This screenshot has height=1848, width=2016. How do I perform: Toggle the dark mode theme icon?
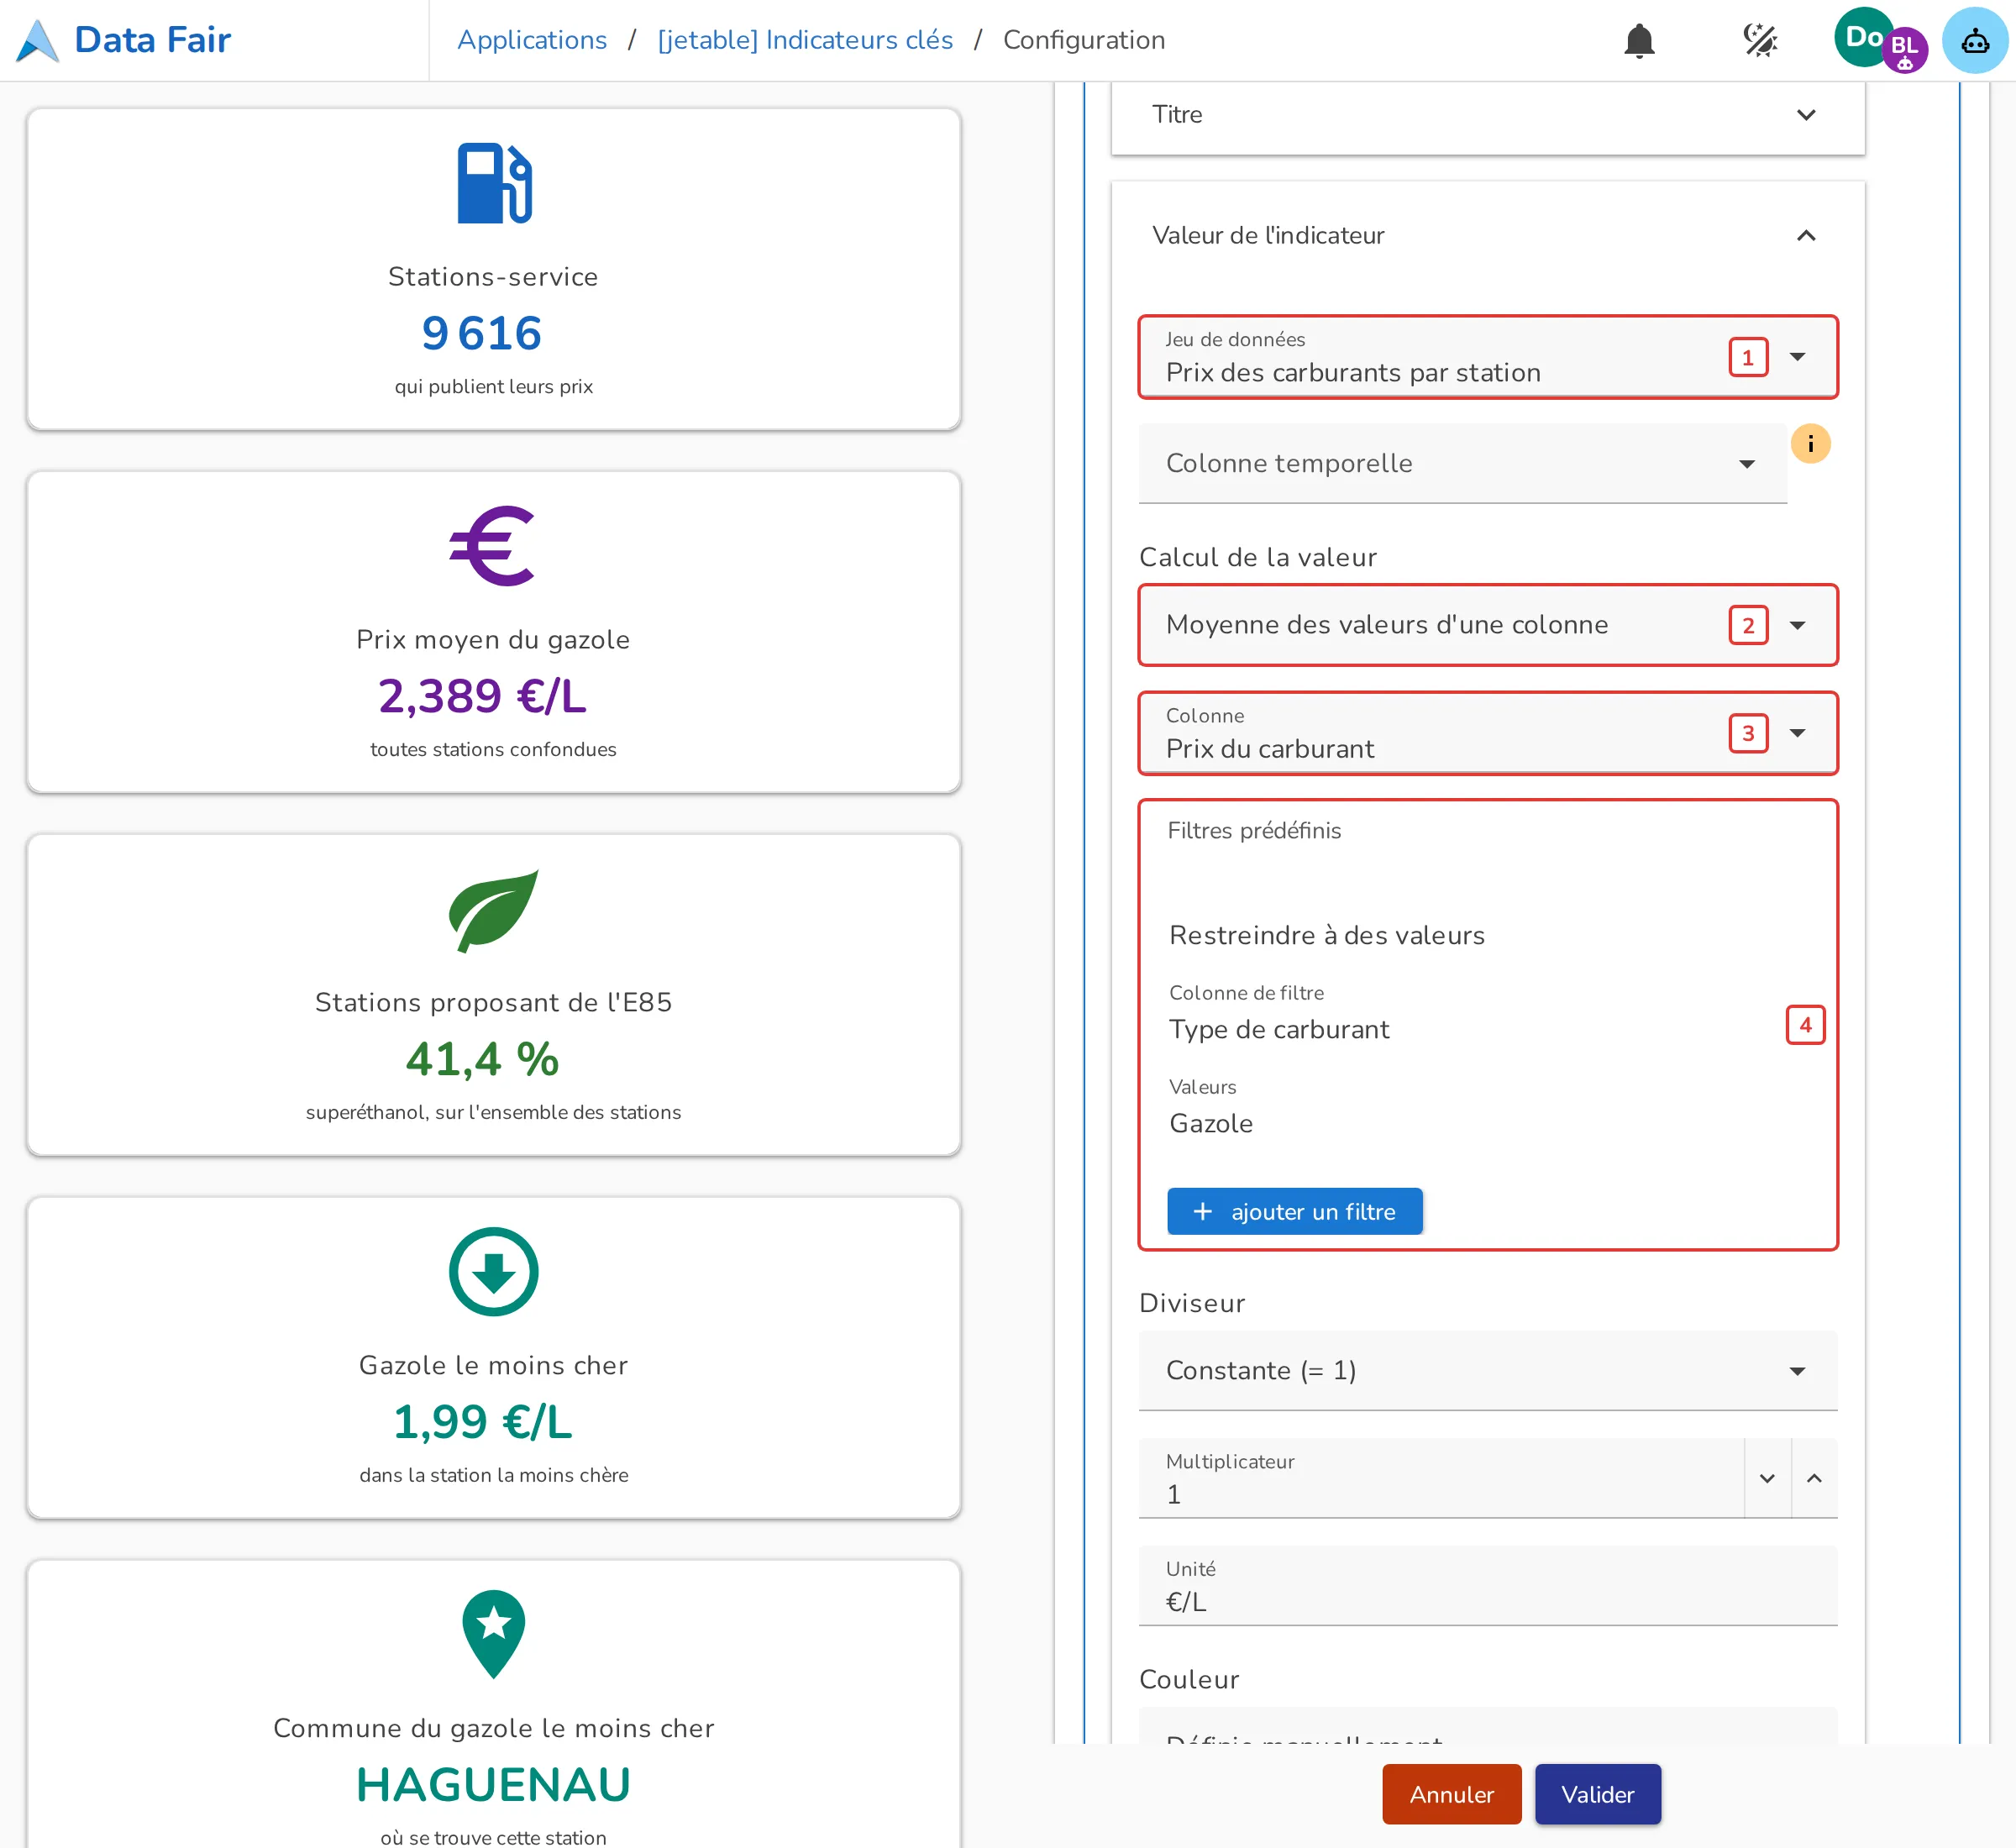1760,40
